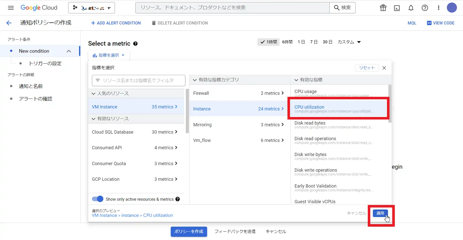This screenshot has height=240, width=463.
Task: Click the 検索 search button
Action: [x=343, y=8]
